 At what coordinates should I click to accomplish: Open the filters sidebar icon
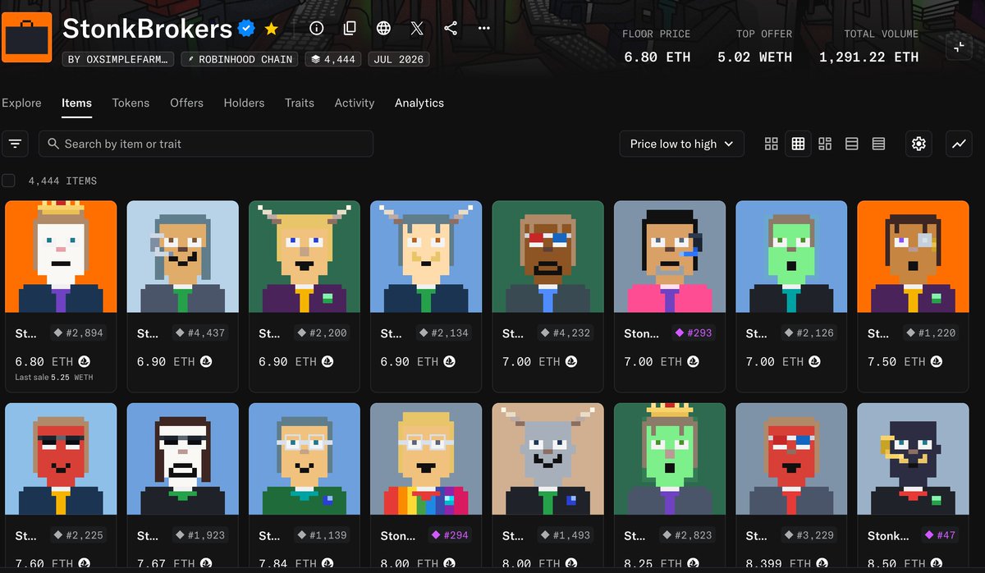[15, 144]
